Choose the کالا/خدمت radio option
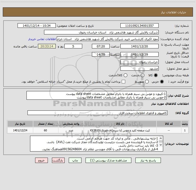 coord(125,75)
